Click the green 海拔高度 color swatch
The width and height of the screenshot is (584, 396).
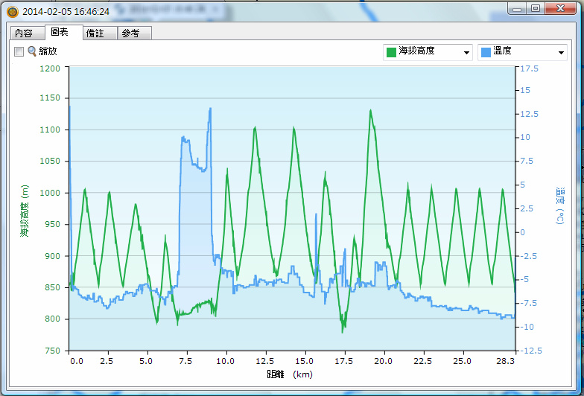(390, 52)
